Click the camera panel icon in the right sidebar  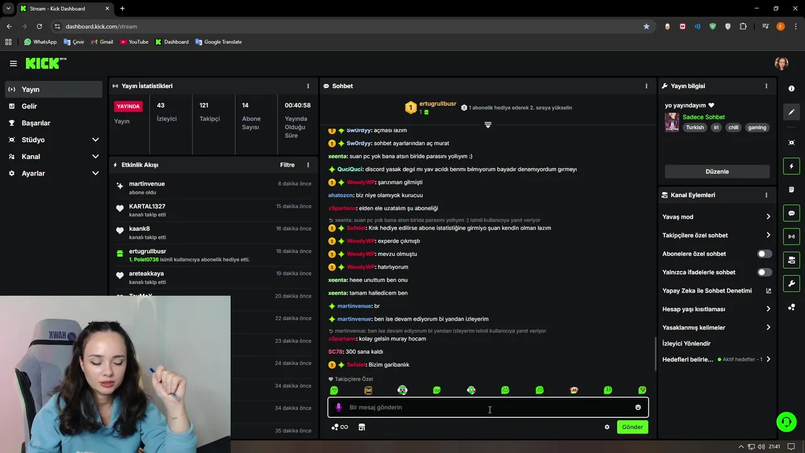(791, 260)
